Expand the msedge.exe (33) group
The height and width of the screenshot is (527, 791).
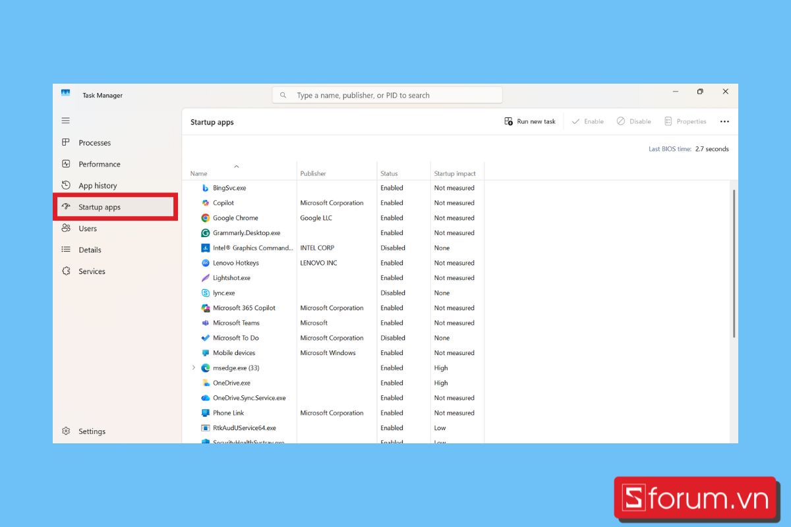[x=193, y=368]
